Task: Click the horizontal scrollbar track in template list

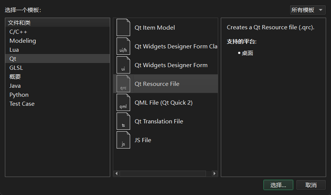Action: (166, 173)
